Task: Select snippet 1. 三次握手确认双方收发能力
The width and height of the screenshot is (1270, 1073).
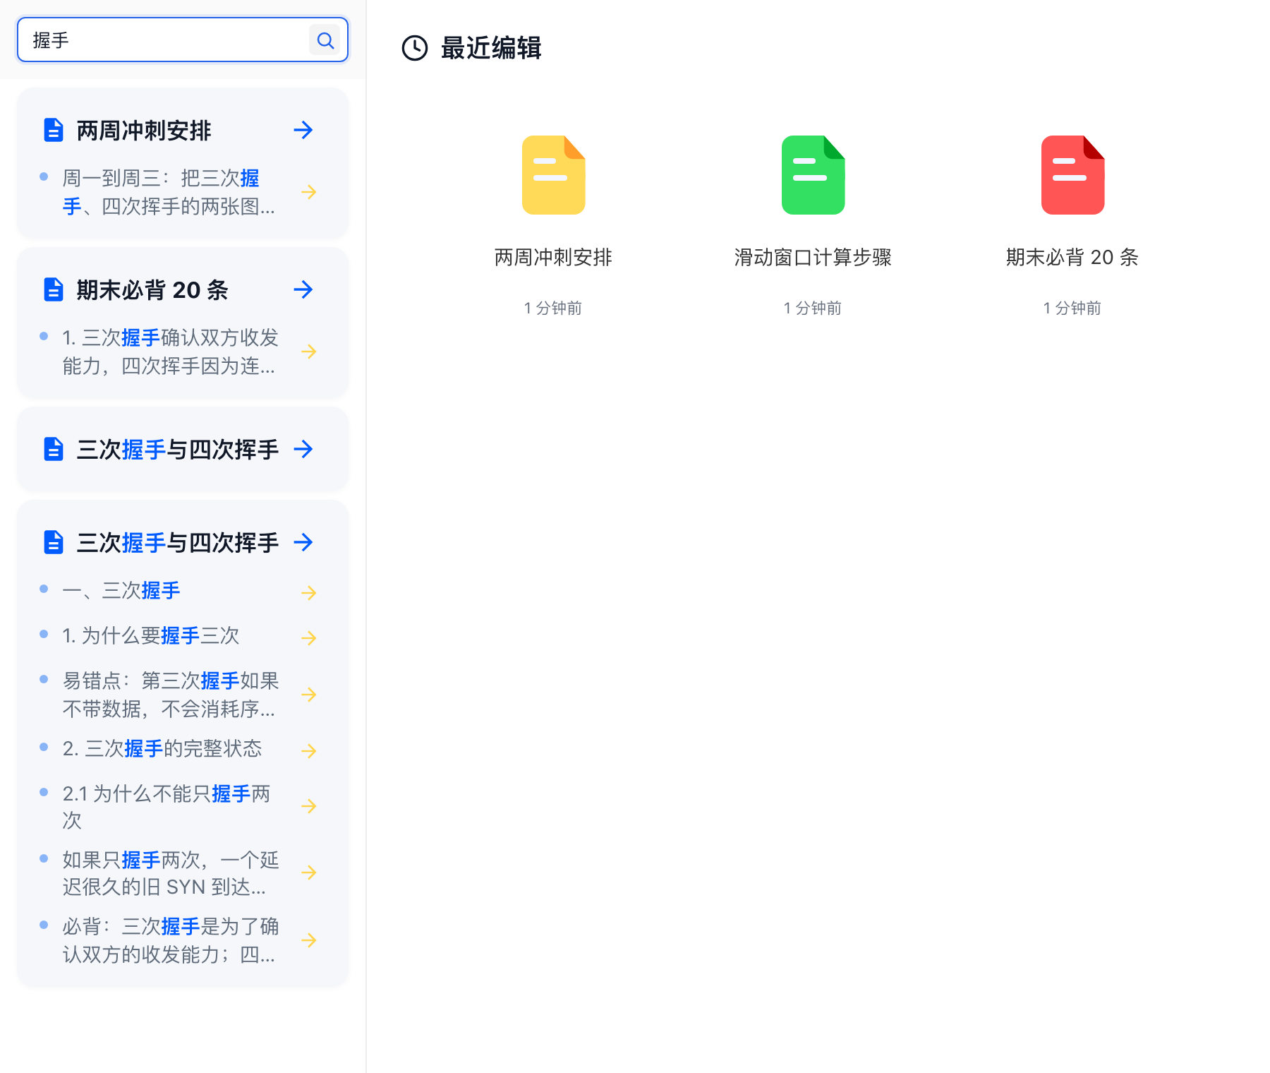Action: 170,352
